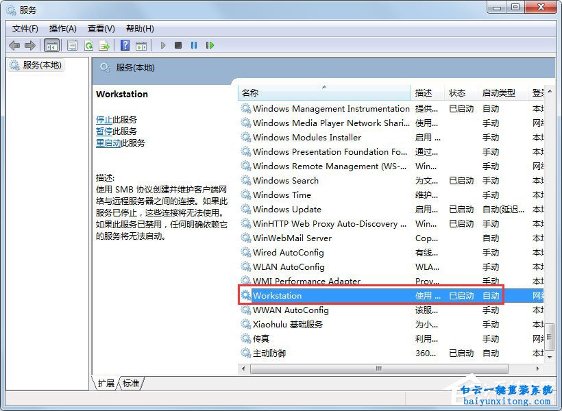Click the Forward navigation arrow icon
This screenshot has width=562, height=411.
[x=29, y=45]
